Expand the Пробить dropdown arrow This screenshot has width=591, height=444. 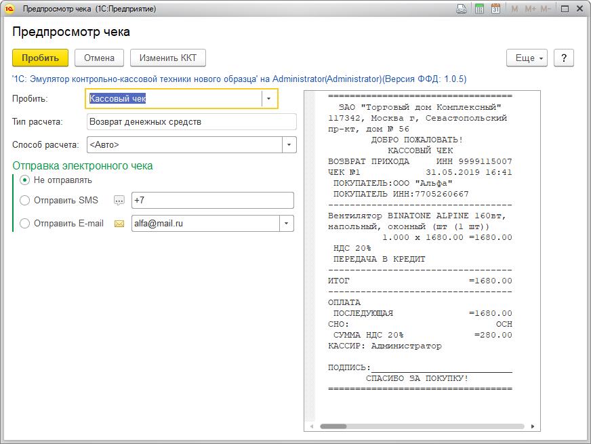click(269, 99)
